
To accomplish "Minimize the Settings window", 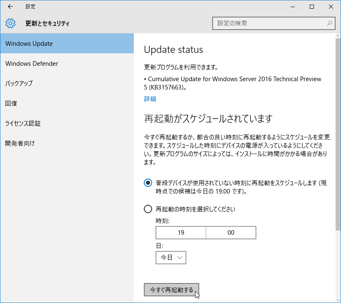I will click(293, 7).
